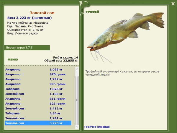
Task: Select Амарилло 1,292 кг row
Action: coord(38,79)
